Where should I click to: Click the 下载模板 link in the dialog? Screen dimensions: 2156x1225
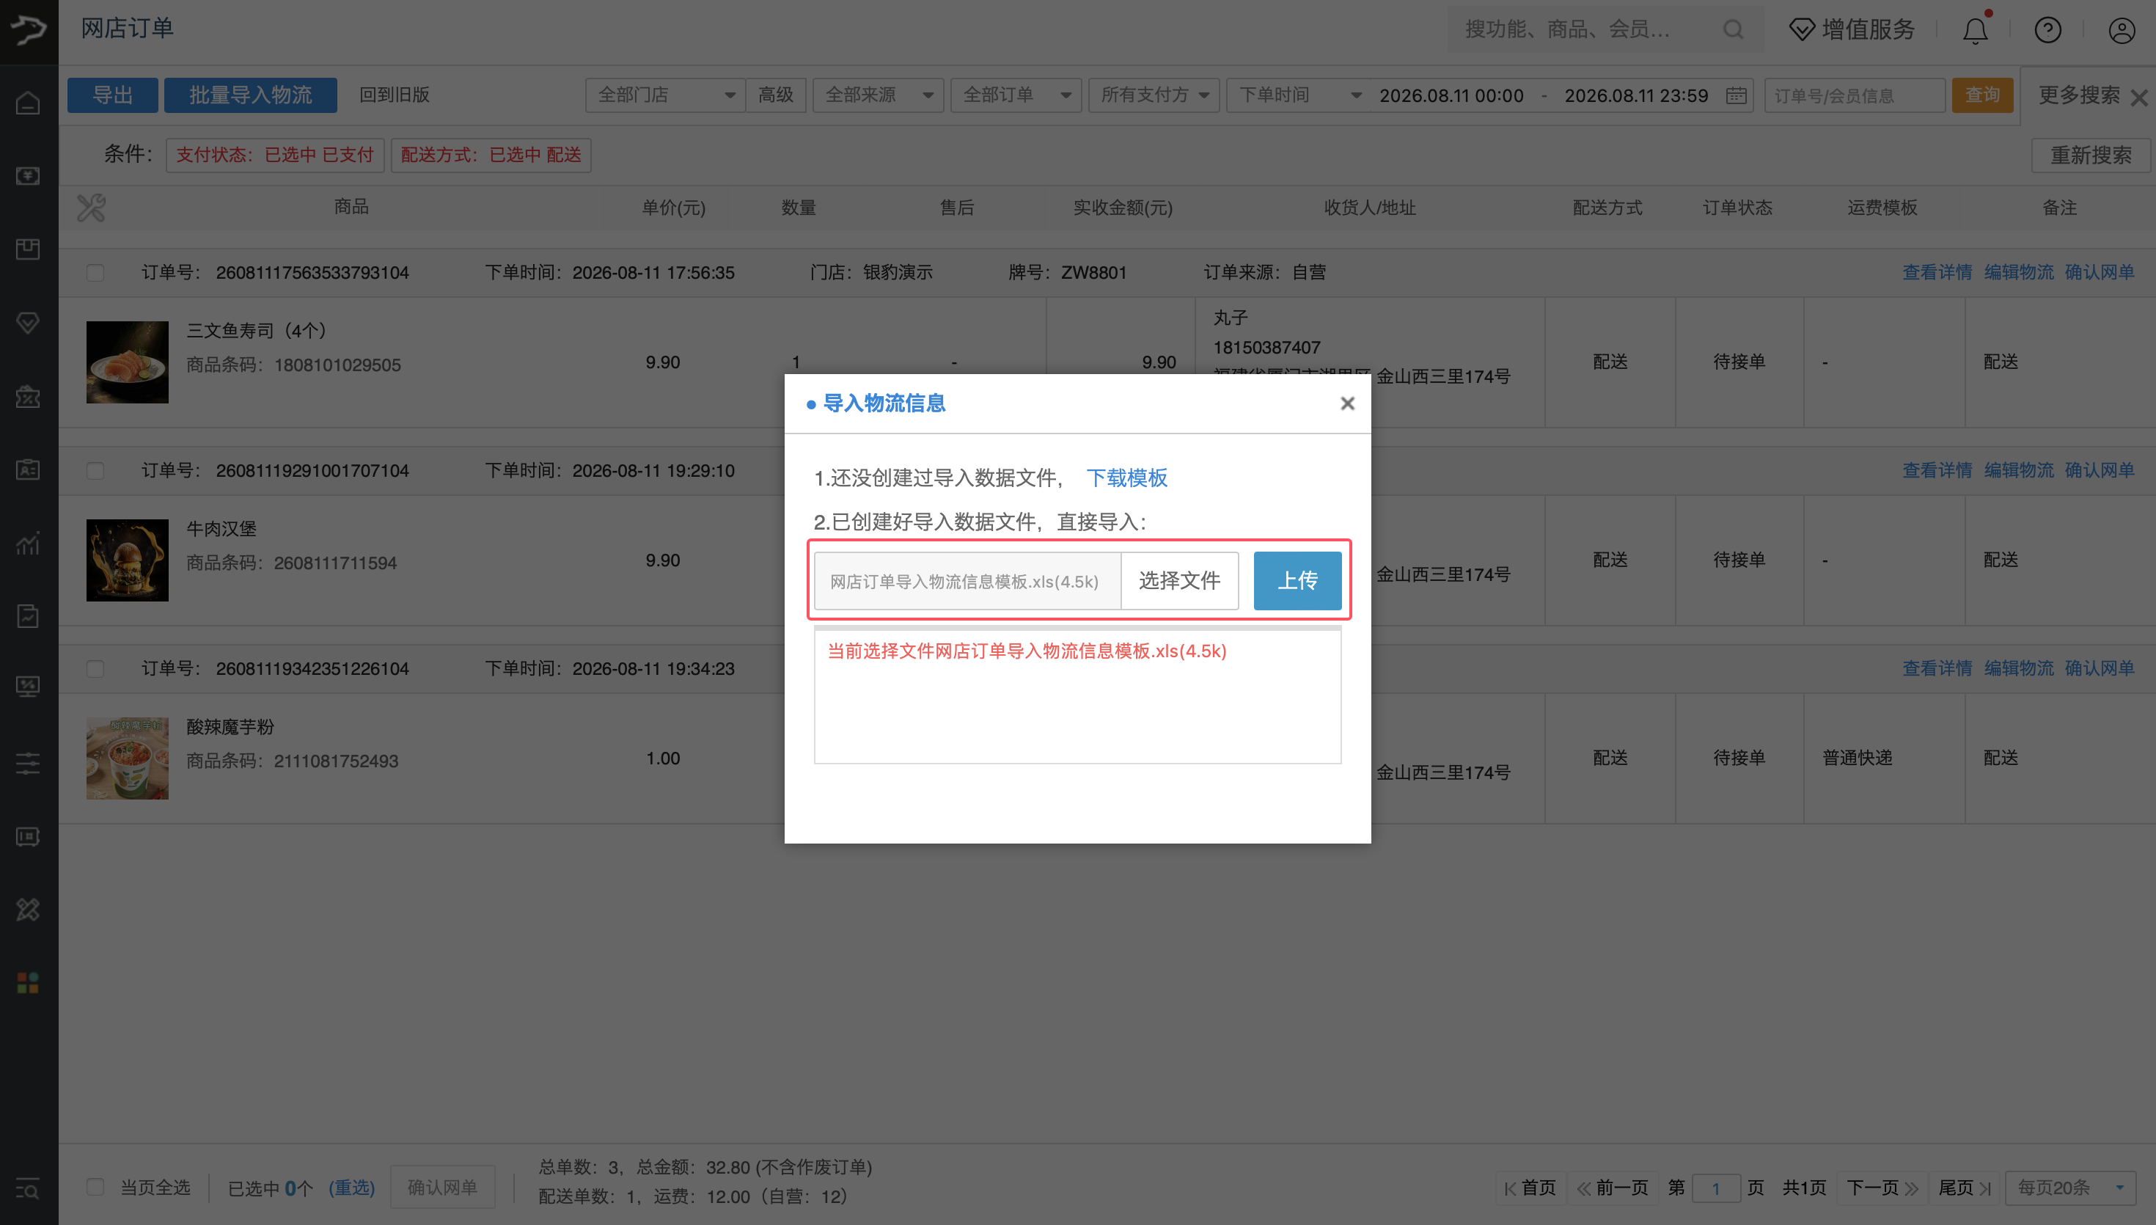click(x=1127, y=478)
